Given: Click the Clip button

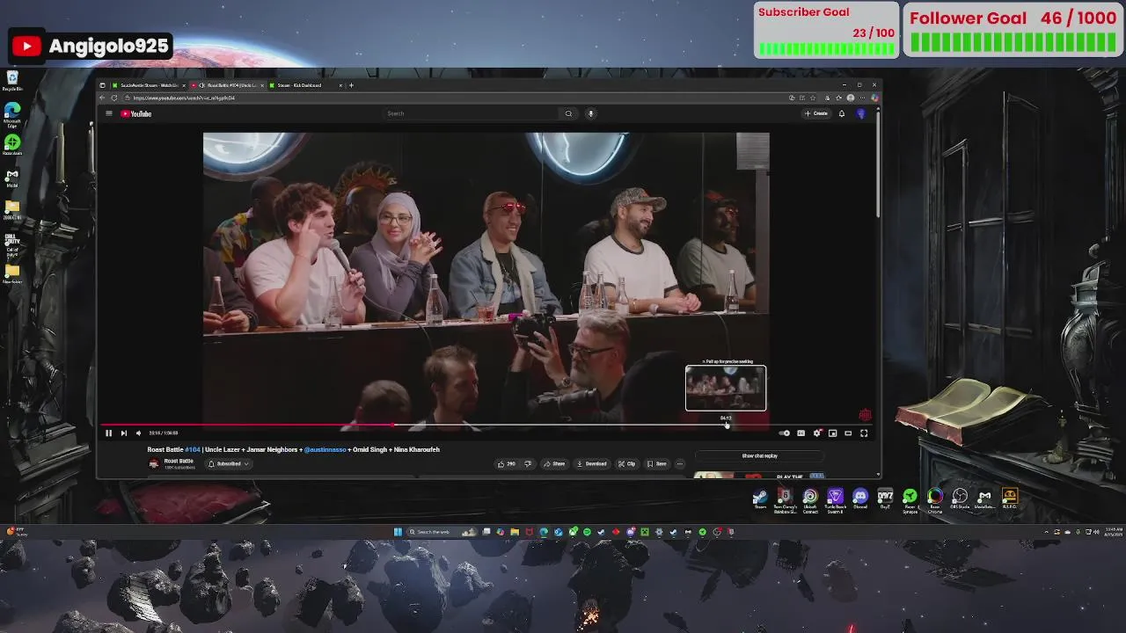Looking at the screenshot, I should [x=626, y=463].
